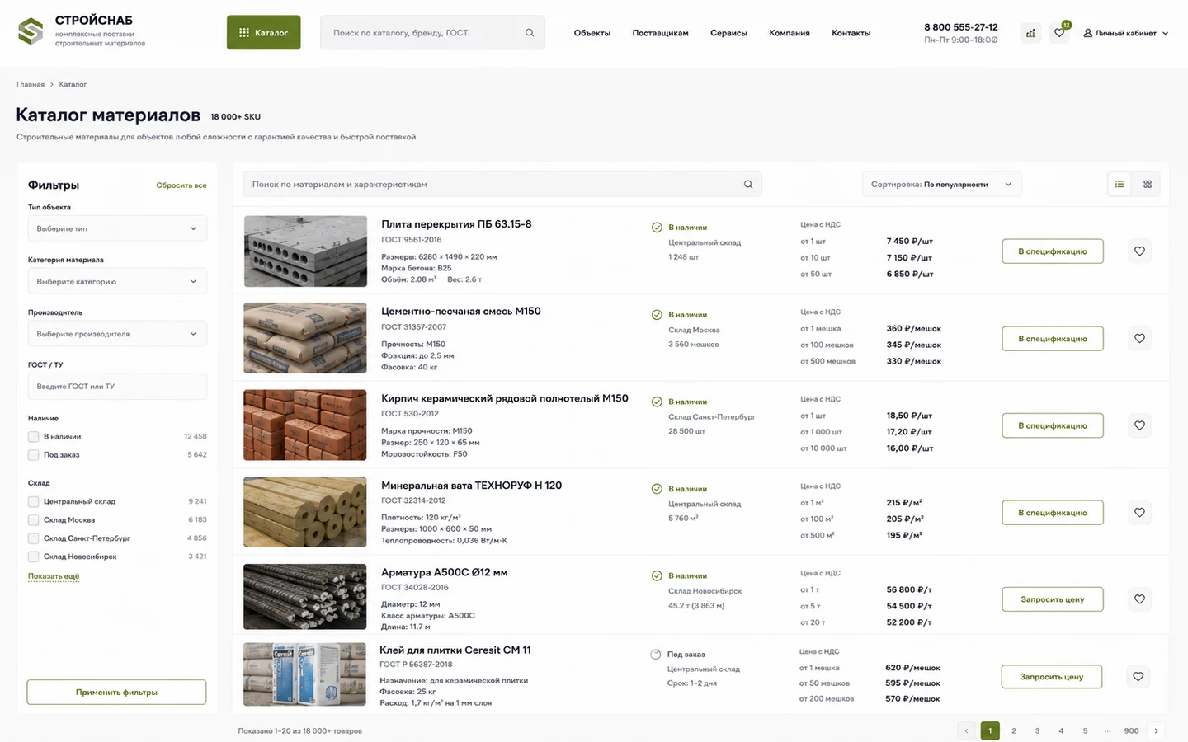Click the СТРОЙСНАБ logo icon
The image size is (1188, 742).
click(x=31, y=31)
